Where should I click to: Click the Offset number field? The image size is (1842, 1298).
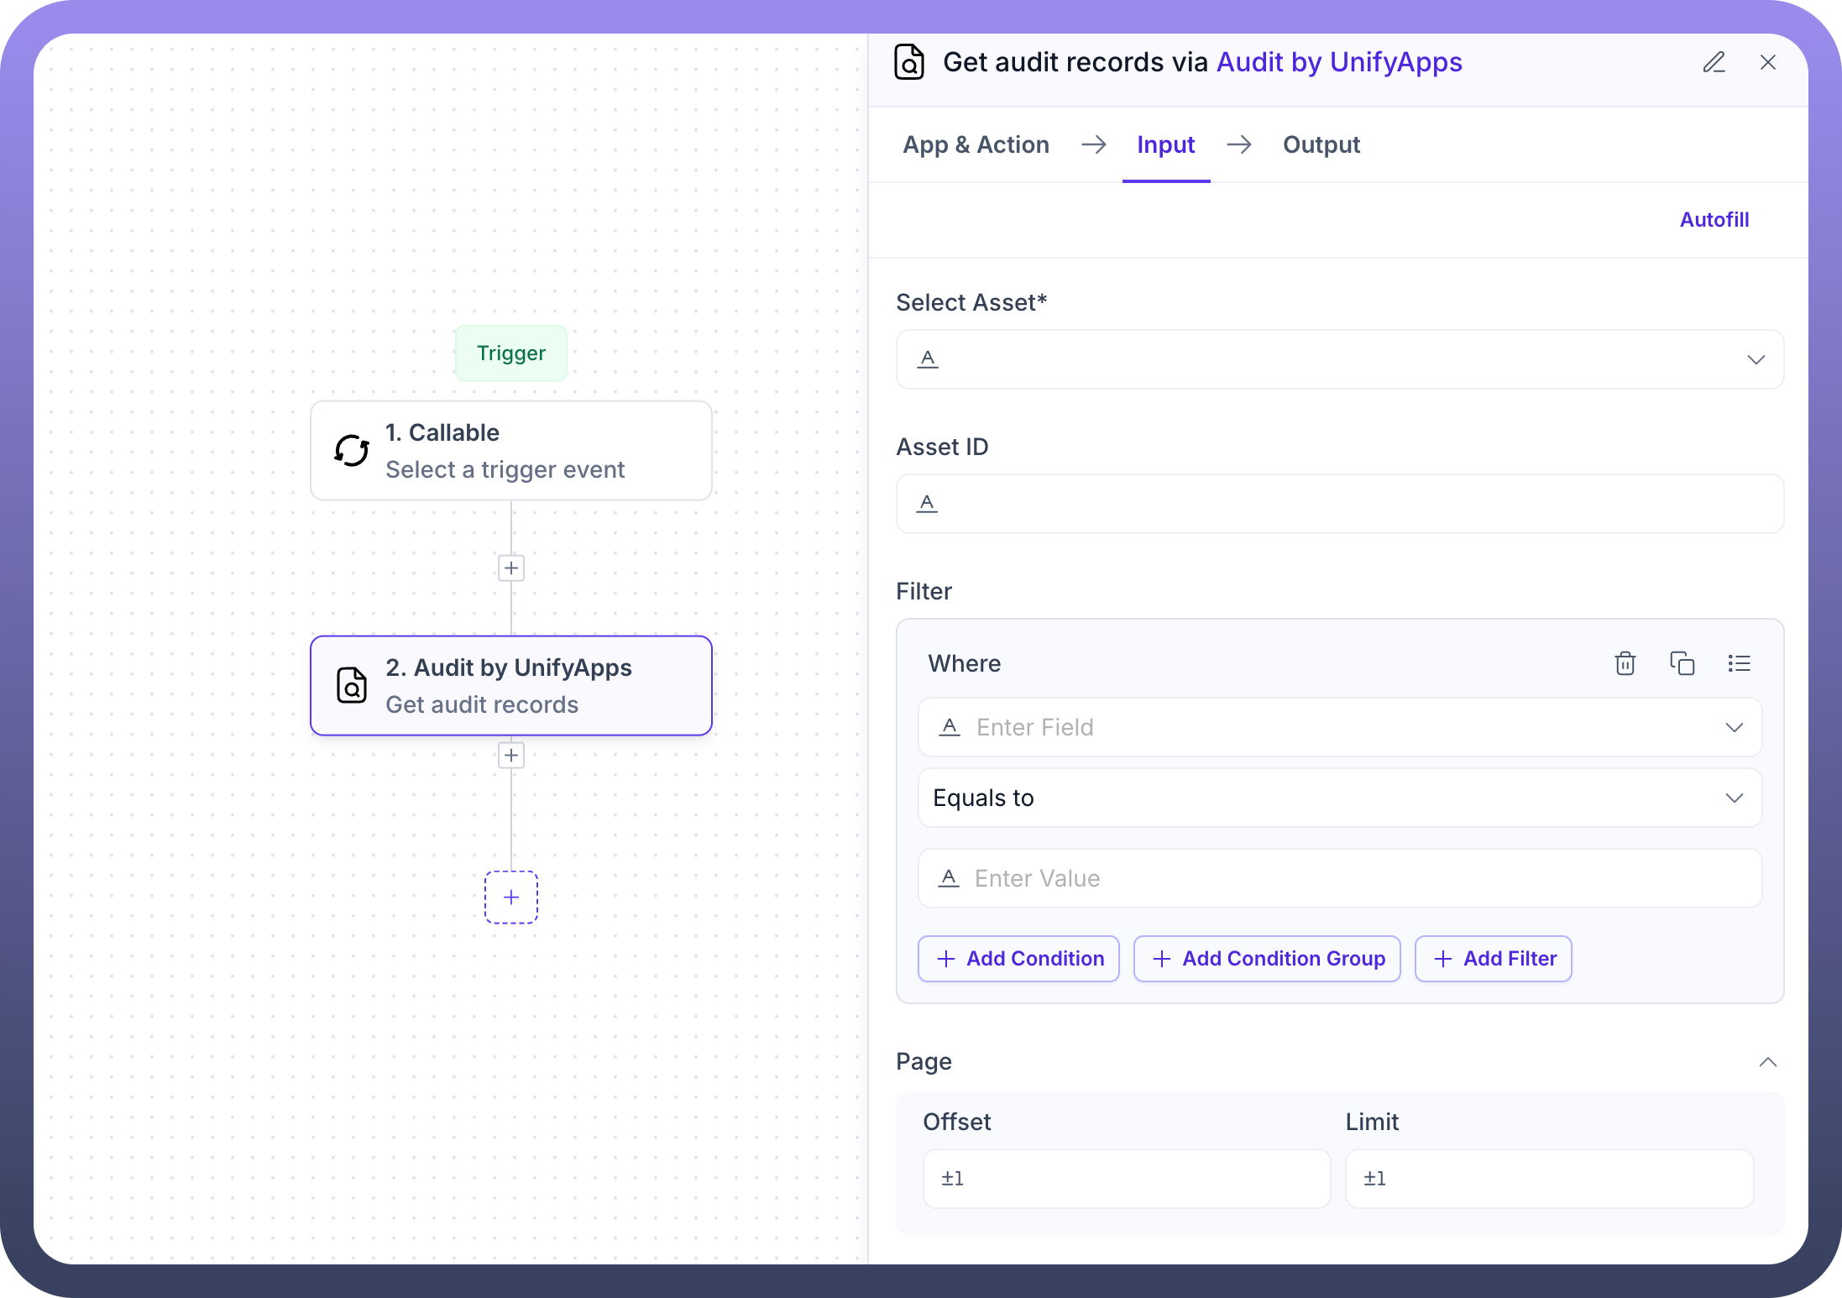(1127, 1179)
